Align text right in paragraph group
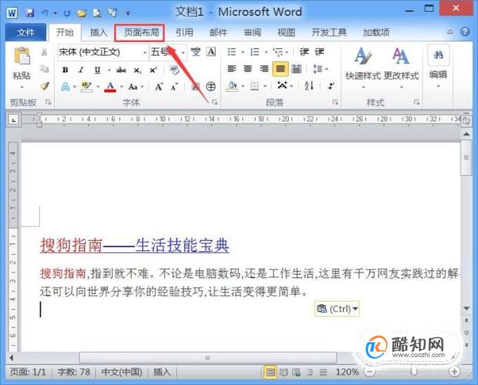478x385 pixels. coord(264,69)
